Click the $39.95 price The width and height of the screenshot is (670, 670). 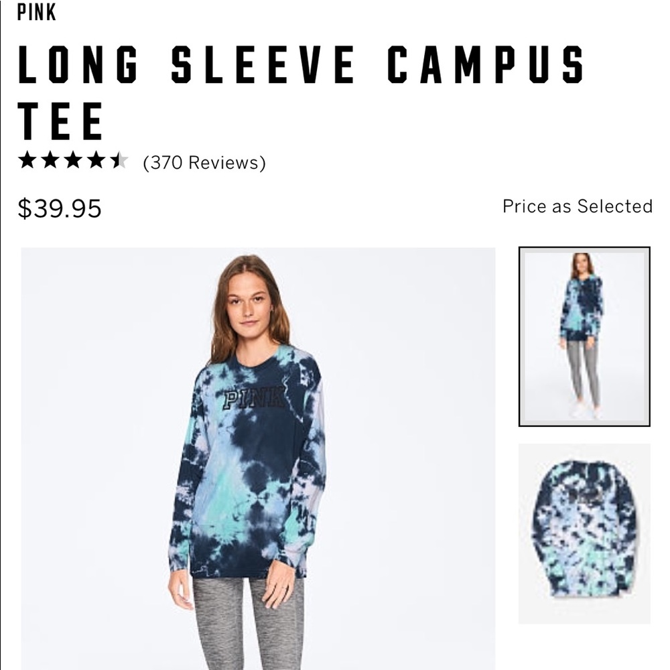point(60,208)
